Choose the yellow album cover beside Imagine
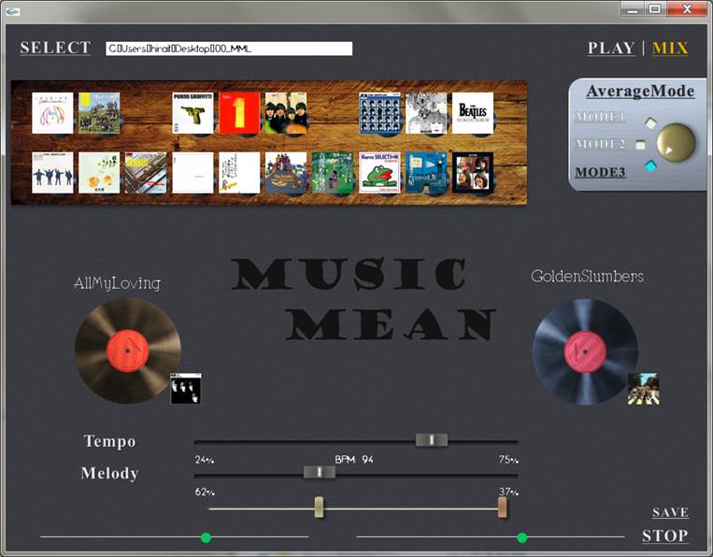 (x=99, y=113)
